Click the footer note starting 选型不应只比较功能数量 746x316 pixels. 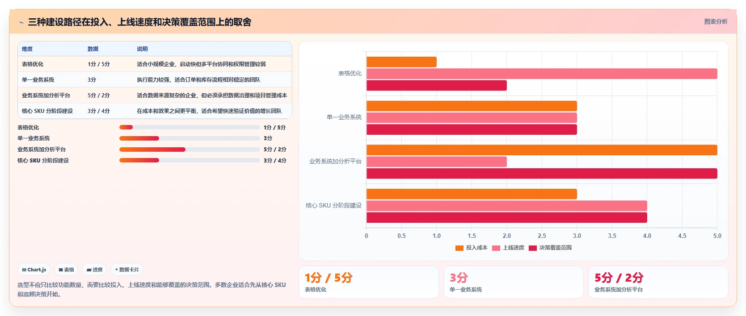tap(152, 290)
